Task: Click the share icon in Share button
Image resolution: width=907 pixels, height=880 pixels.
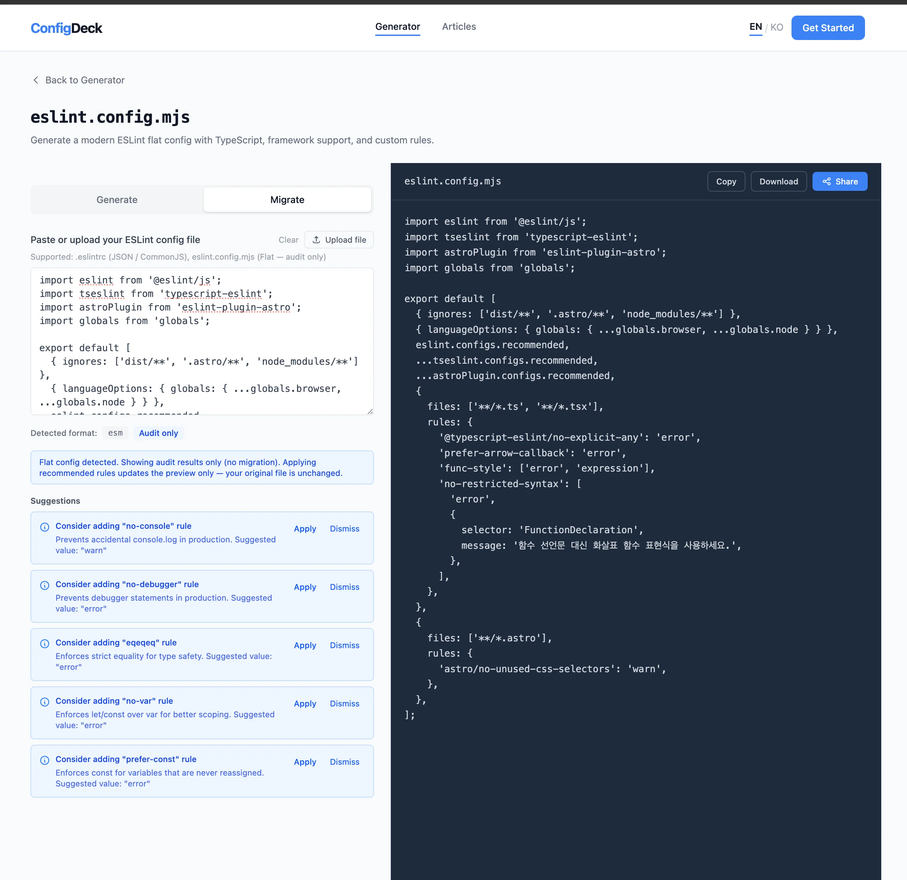Action: click(826, 182)
